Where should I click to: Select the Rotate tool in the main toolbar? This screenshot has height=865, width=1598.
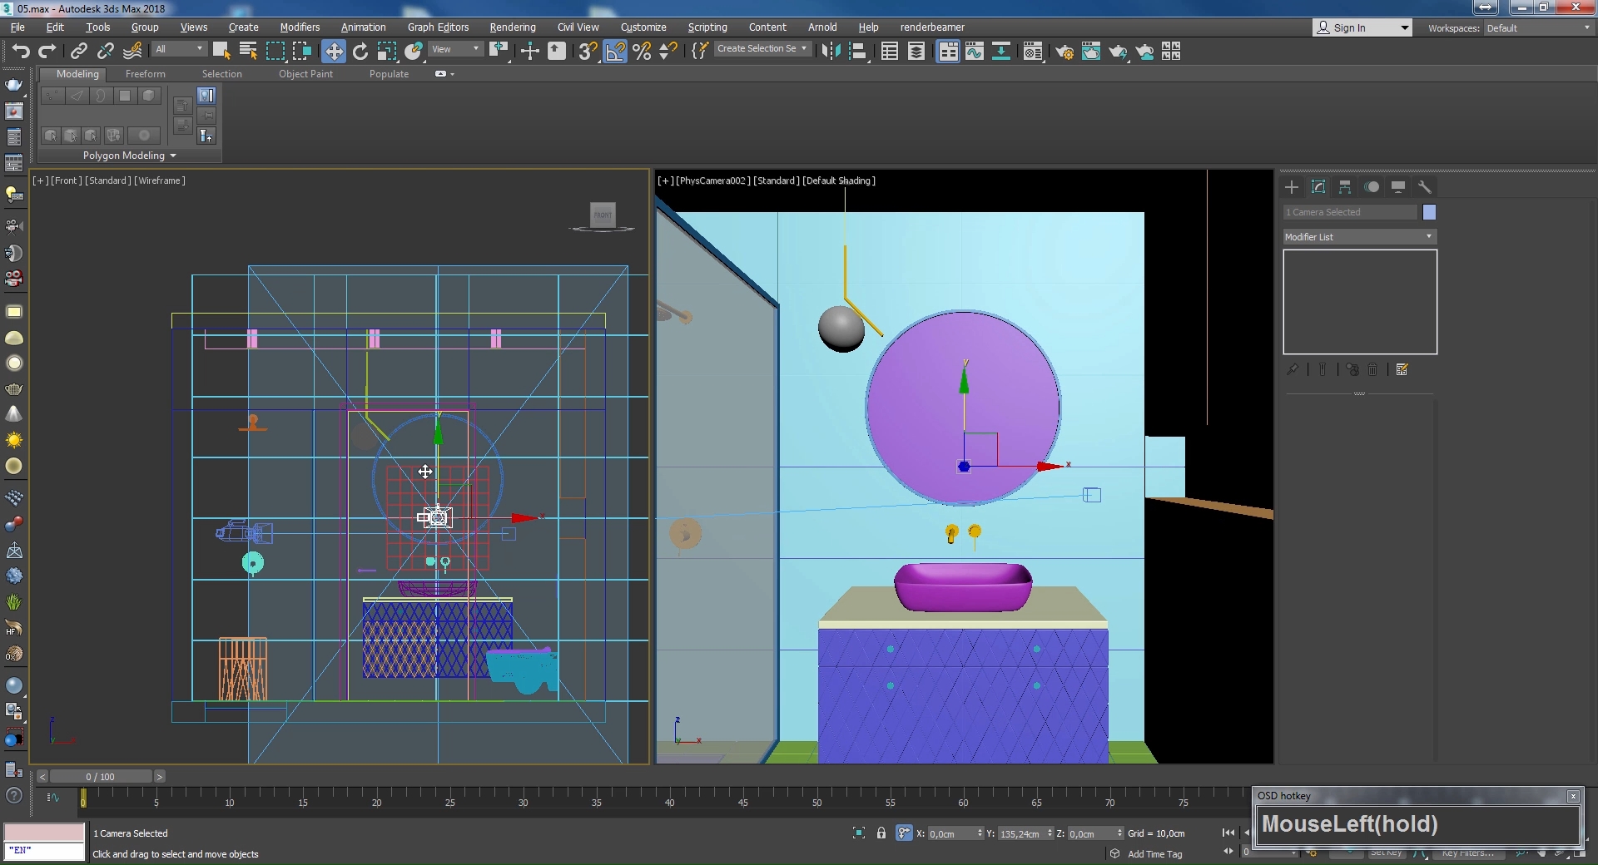[x=360, y=52]
